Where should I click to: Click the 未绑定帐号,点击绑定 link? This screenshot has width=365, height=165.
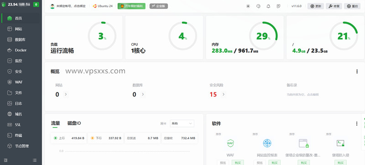(x=71, y=6)
